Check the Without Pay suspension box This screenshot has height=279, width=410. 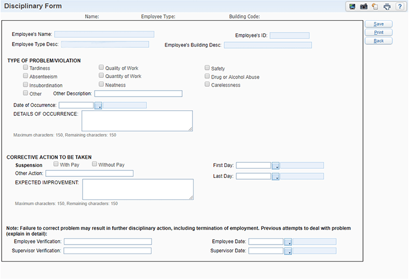point(95,164)
